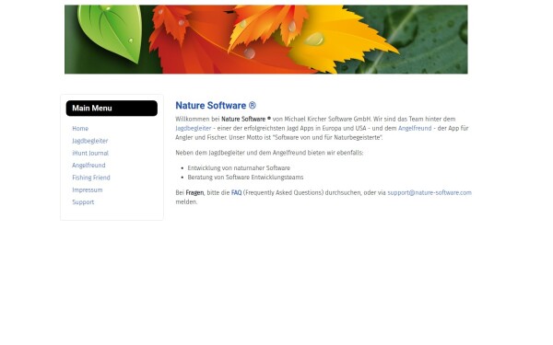Click 'Beratung von Software Entwicklungsteams' bullet
The width and height of the screenshot is (553, 345).
click(x=245, y=177)
